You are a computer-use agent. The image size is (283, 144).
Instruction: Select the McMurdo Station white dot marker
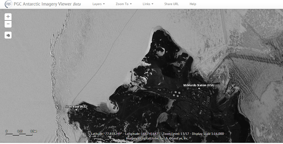[x=199, y=88]
